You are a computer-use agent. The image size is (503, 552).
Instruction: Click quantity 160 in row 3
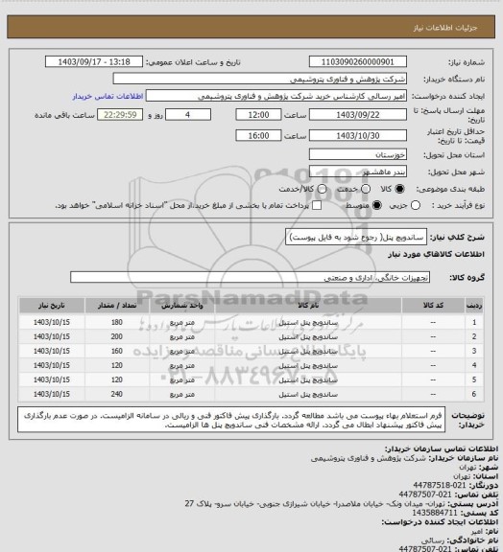pyautogui.click(x=117, y=351)
